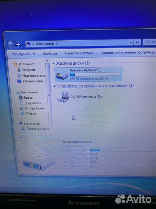Click the Библиотеки icon in sidebar
The height and width of the screenshot is (209, 156).
(18, 92)
